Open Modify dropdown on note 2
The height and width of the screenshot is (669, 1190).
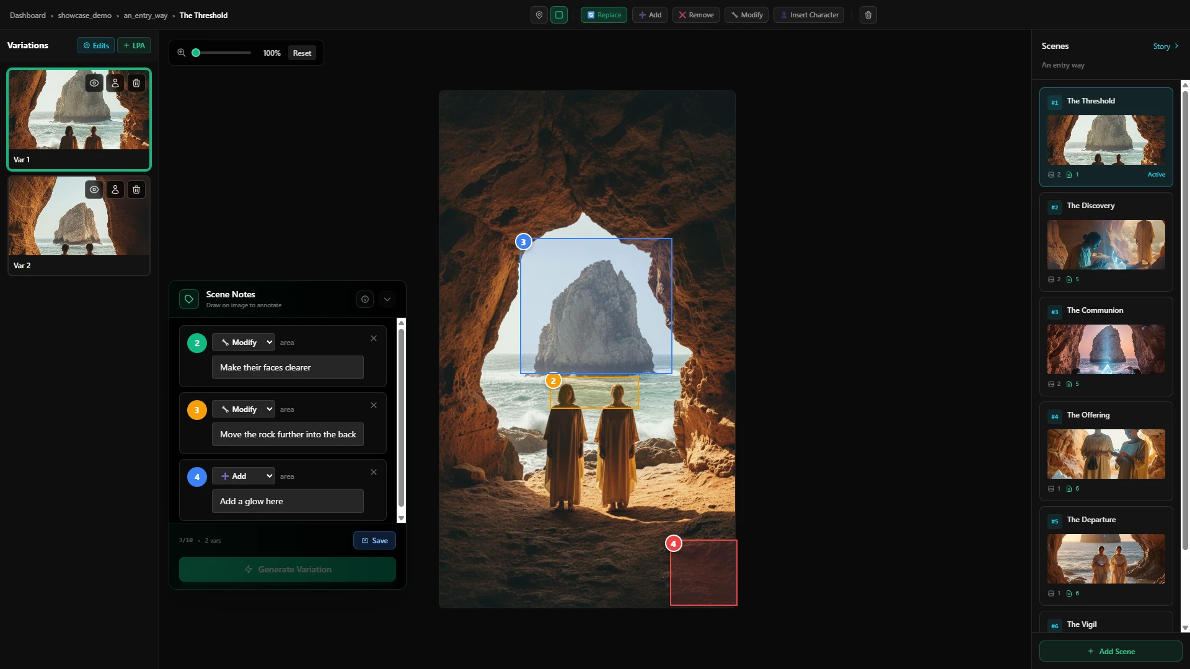point(244,343)
